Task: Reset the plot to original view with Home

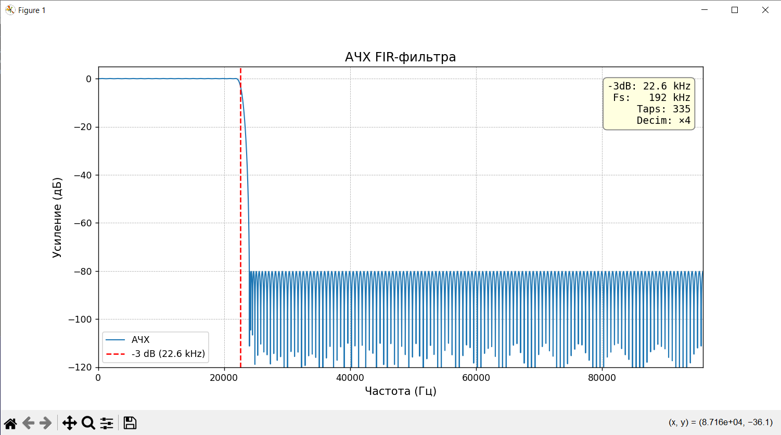Action: 10,423
